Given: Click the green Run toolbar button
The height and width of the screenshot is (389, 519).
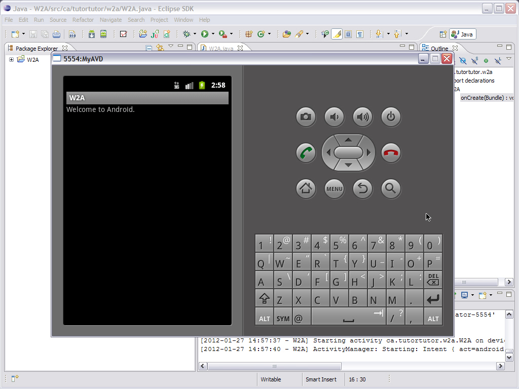Looking at the screenshot, I should coord(205,34).
